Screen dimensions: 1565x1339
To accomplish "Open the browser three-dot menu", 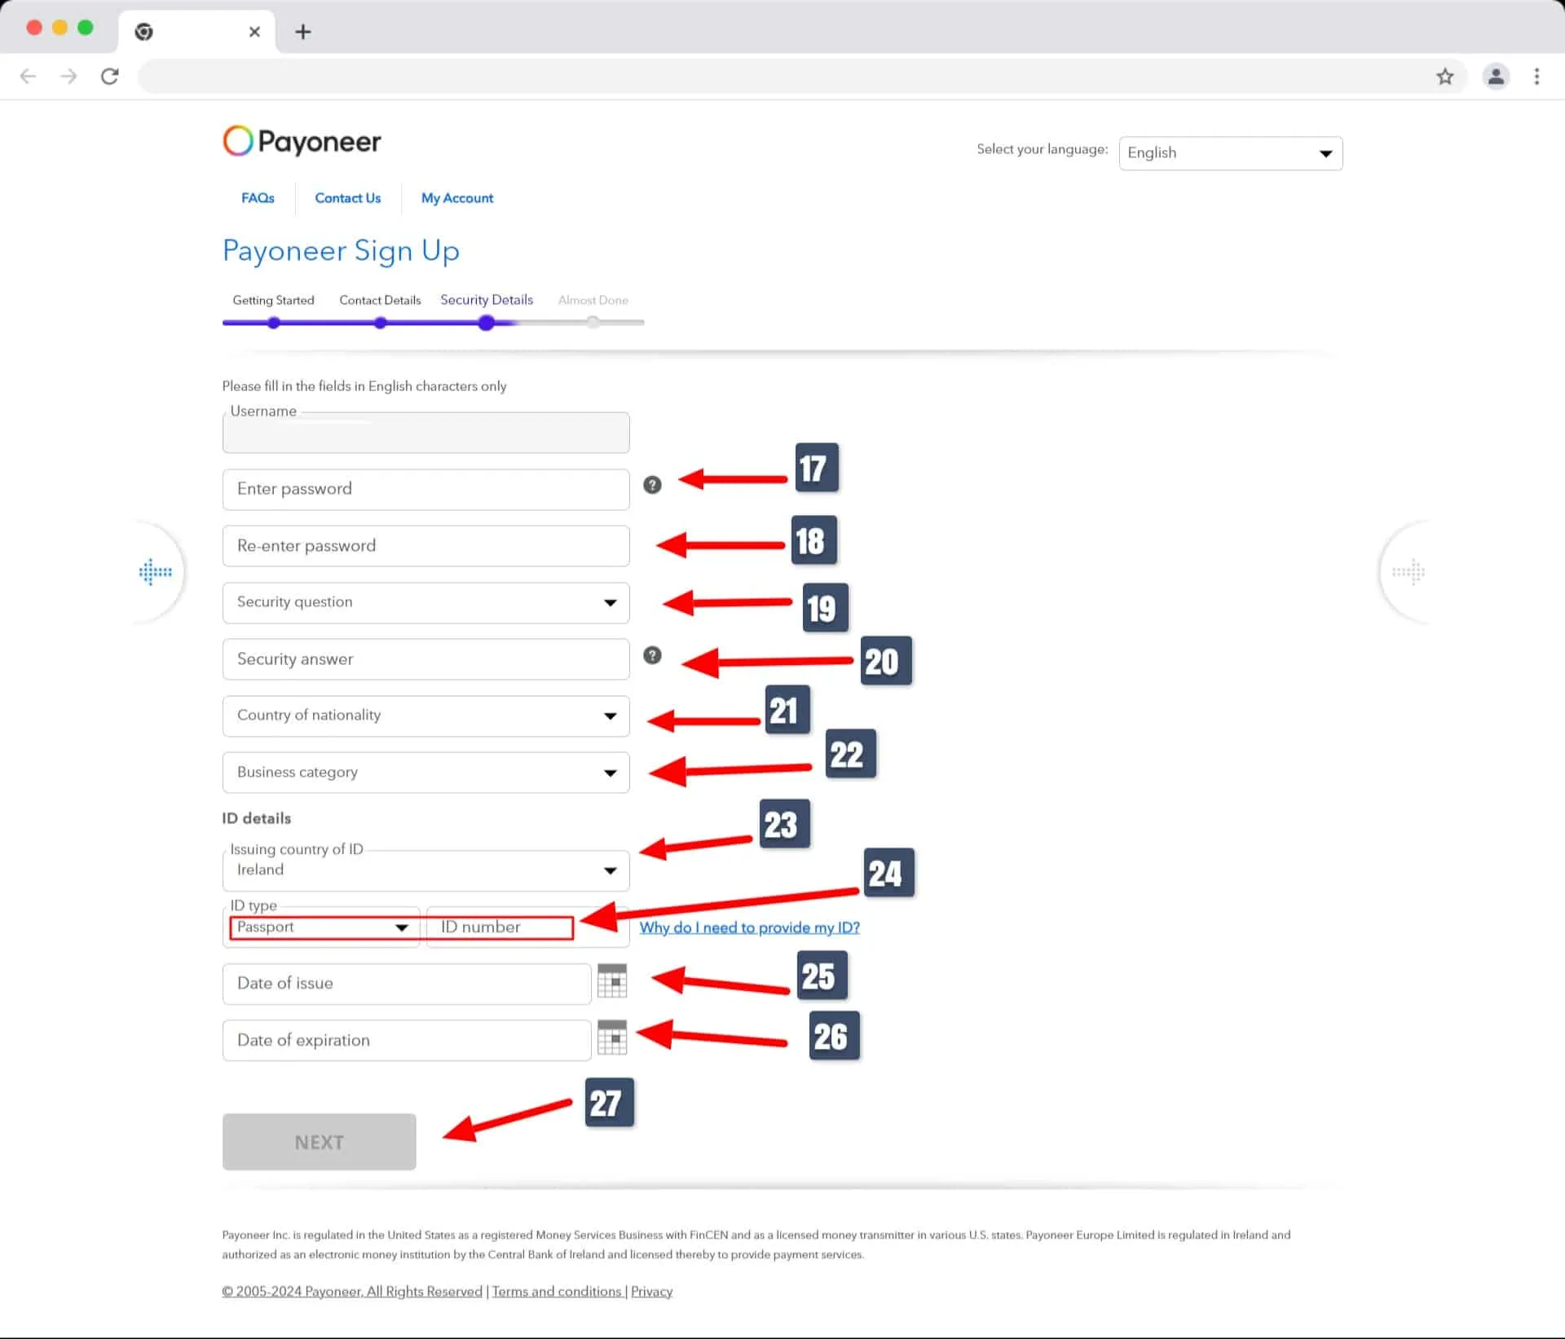I will 1536,77.
